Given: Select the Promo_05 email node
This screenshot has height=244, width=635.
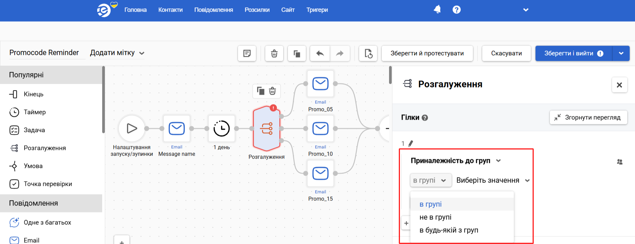Looking at the screenshot, I should point(320,83).
